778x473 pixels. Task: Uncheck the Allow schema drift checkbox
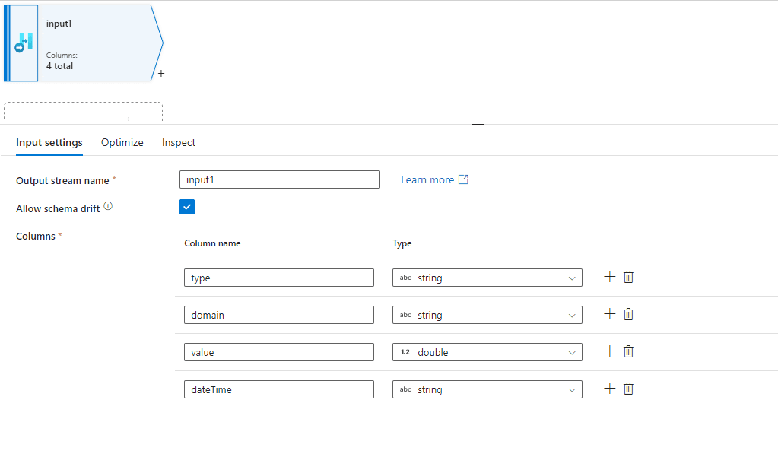187,207
